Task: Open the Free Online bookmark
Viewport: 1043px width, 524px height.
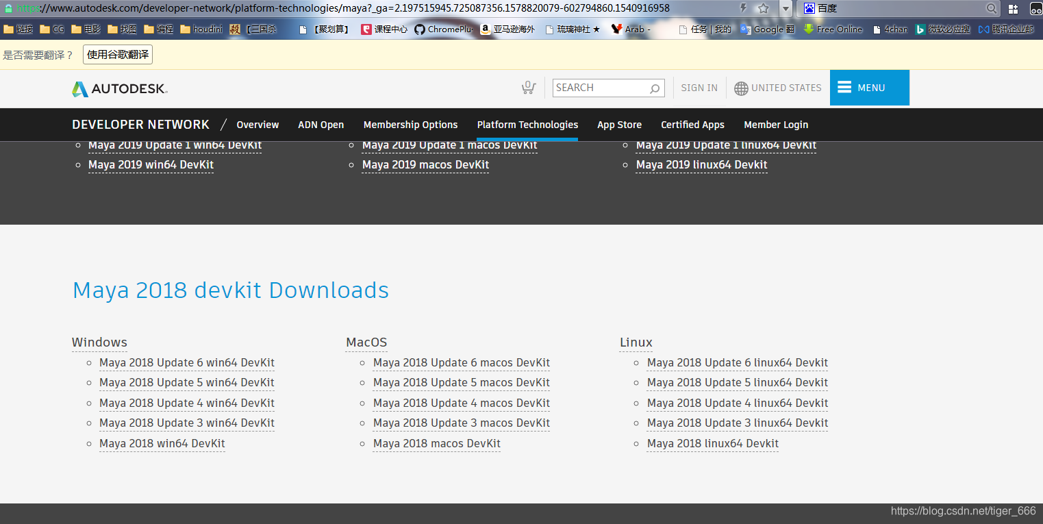Action: 833,29
